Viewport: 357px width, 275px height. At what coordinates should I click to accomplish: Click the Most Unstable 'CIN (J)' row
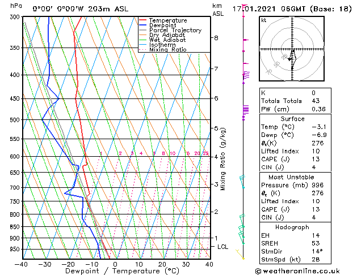[x=295, y=217]
